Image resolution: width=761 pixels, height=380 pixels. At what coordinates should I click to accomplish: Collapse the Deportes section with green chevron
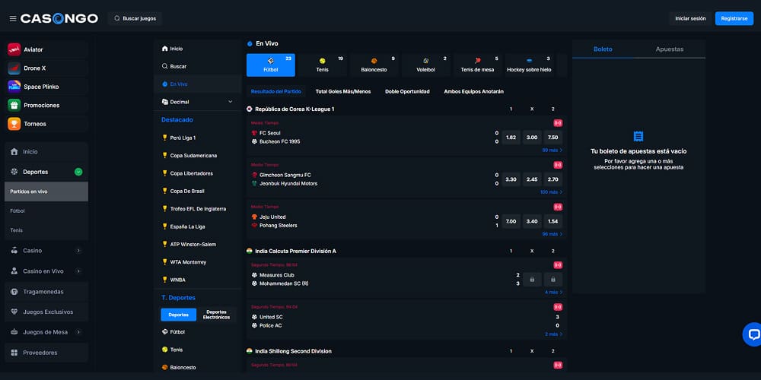tap(78, 172)
